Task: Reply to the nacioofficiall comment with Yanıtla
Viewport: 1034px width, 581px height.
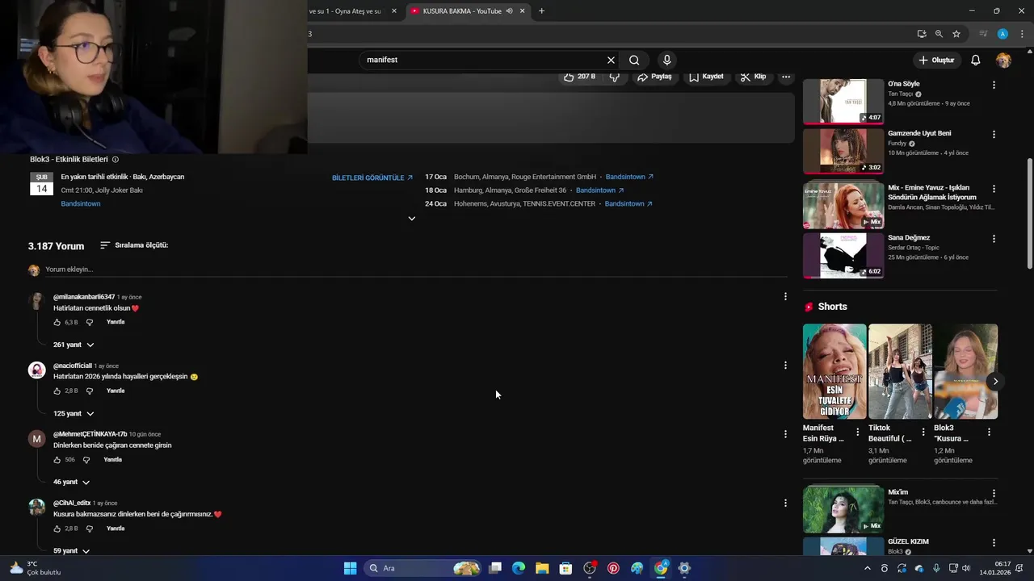Action: point(116,391)
